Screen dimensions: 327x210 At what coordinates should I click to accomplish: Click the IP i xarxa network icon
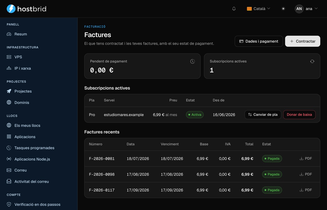[x=9, y=68]
